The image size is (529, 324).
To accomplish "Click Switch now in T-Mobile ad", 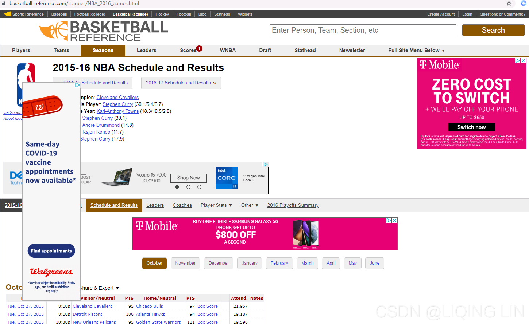I will [472, 127].
